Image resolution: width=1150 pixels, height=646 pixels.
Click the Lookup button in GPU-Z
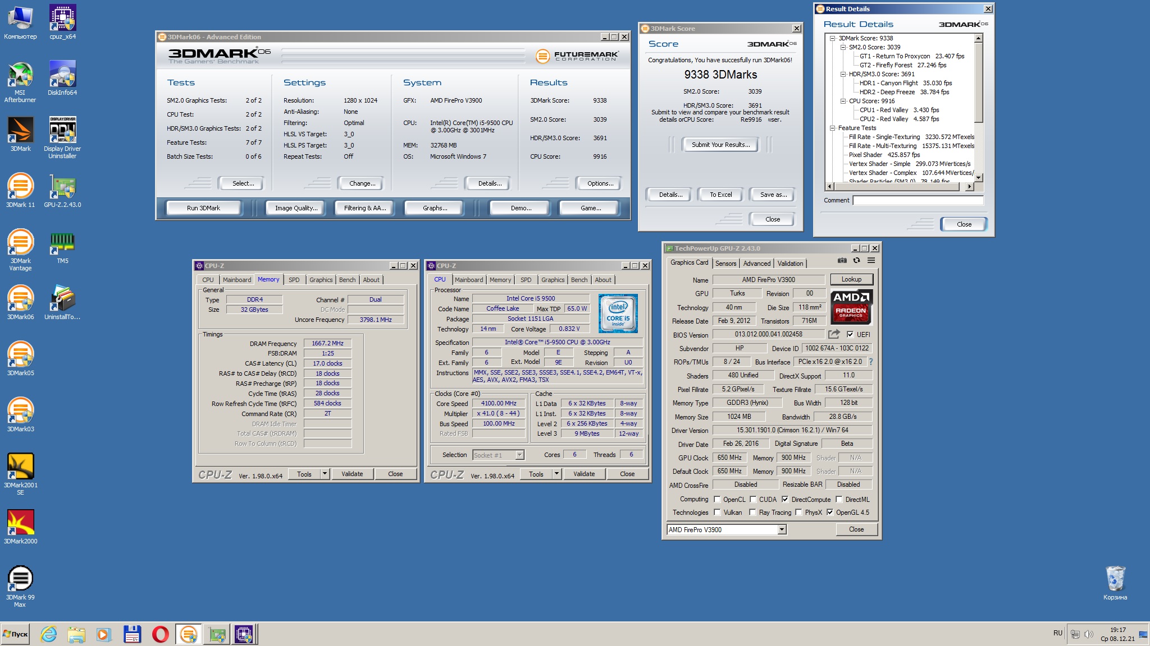tap(851, 279)
